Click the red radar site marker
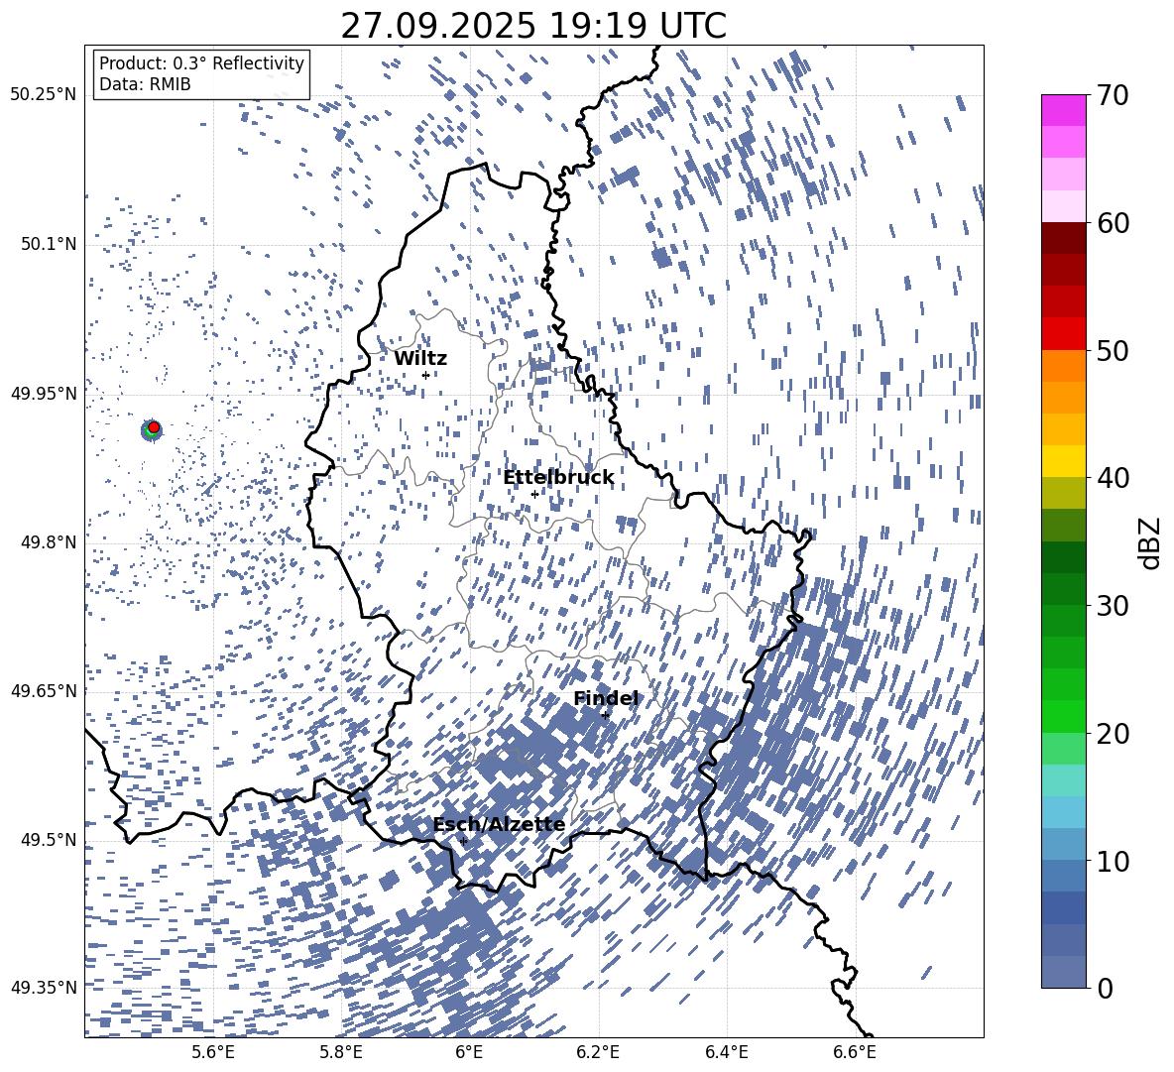This screenshot has width=1174, height=1072. pyautogui.click(x=154, y=426)
